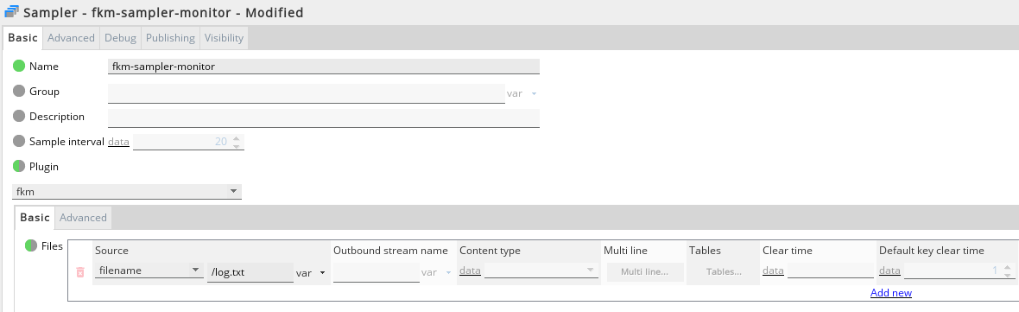This screenshot has height=312, width=1019.
Task: Click the Files status indicator icon
Action: point(30,245)
